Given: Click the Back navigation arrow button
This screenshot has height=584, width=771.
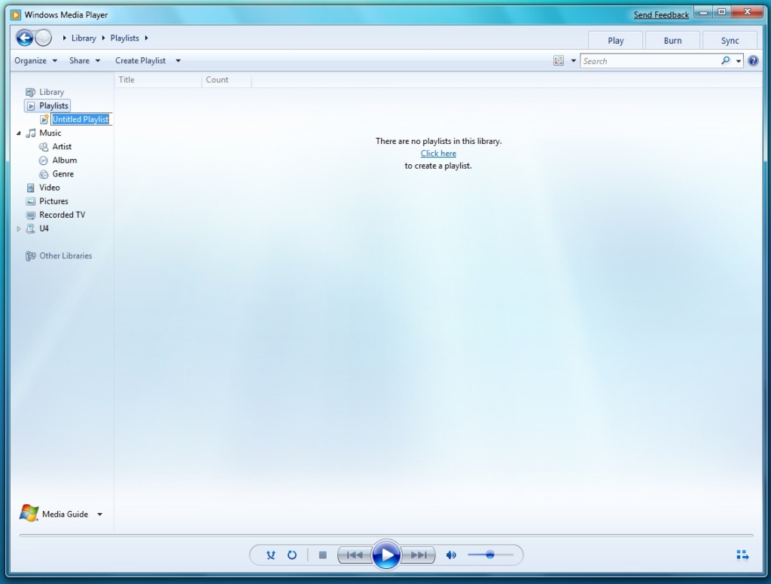Looking at the screenshot, I should click(24, 38).
